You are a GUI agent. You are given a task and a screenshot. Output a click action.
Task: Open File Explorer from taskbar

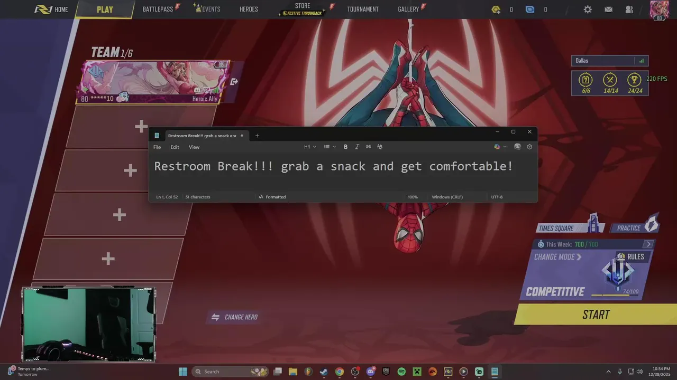293,372
